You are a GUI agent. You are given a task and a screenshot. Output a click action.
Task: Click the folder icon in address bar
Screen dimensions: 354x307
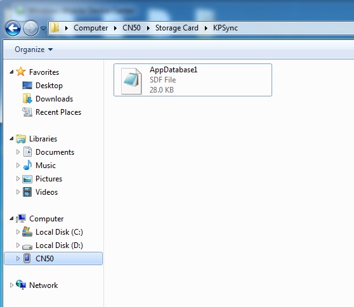(x=55, y=28)
